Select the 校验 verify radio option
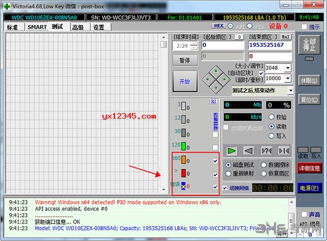 coord(271,117)
